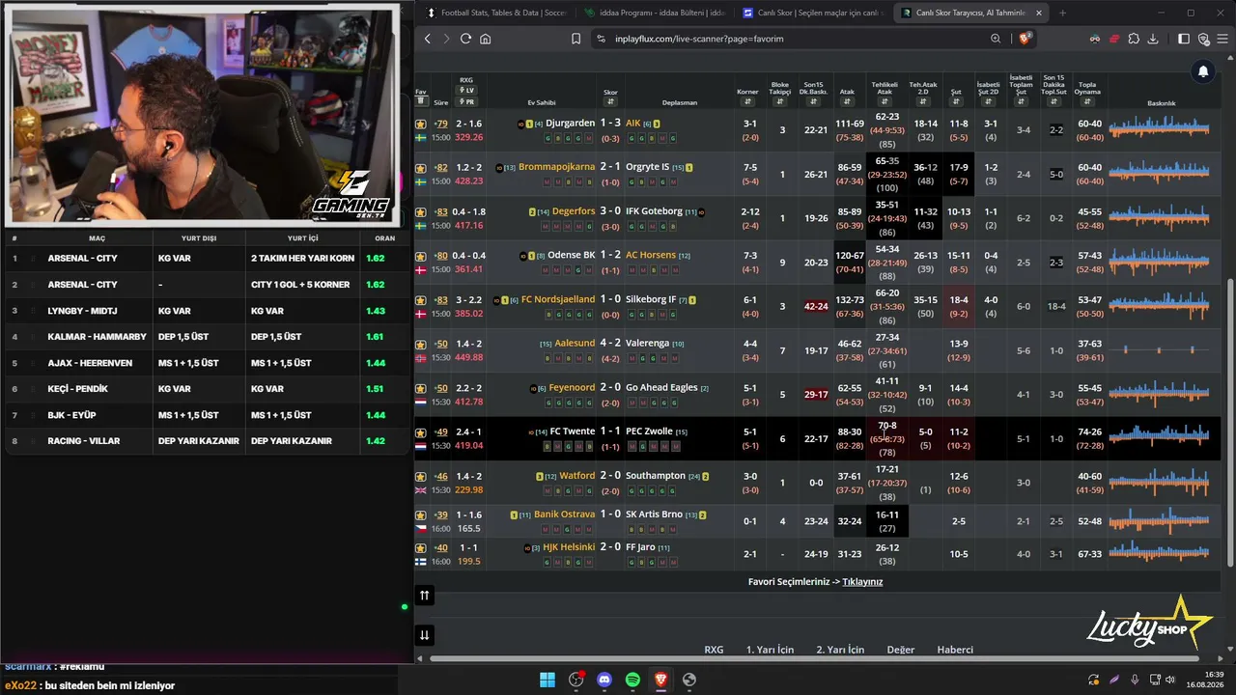Sort by Son15 Dk.Baskı column arrow
The image size is (1236, 695).
click(814, 102)
